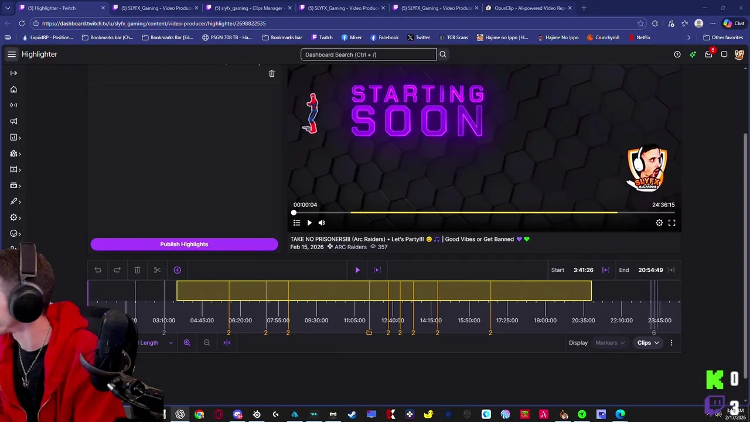Expand the dashboard side navigation
Screen dimensions: 750x422
pos(13,73)
